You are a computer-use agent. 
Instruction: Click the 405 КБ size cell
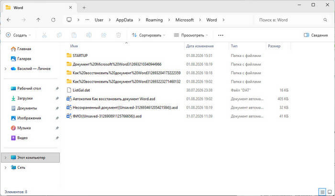pyautogui.click(x=283, y=99)
